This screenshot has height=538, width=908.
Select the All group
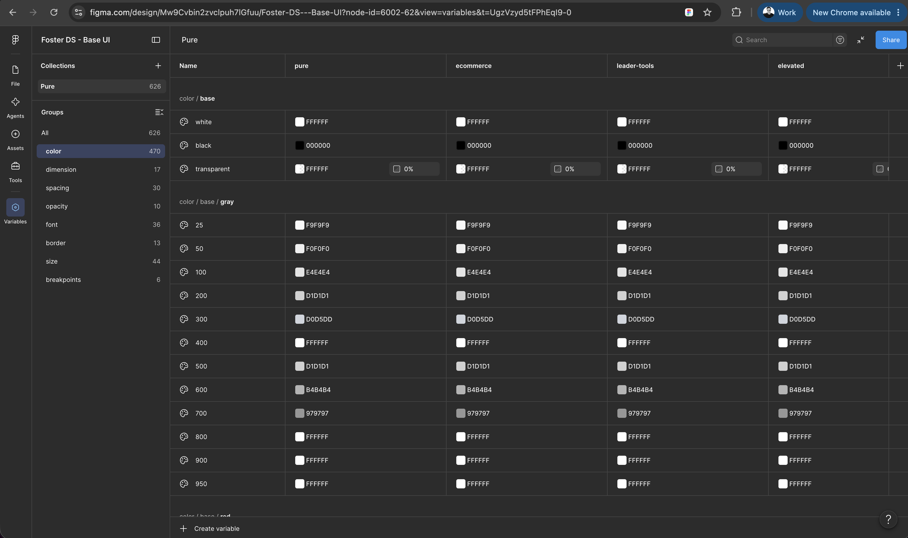click(x=101, y=133)
